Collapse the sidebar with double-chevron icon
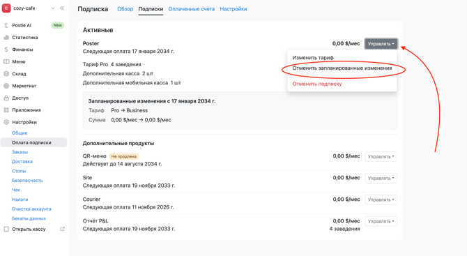Screen dimensions: 467x256 point(62,8)
